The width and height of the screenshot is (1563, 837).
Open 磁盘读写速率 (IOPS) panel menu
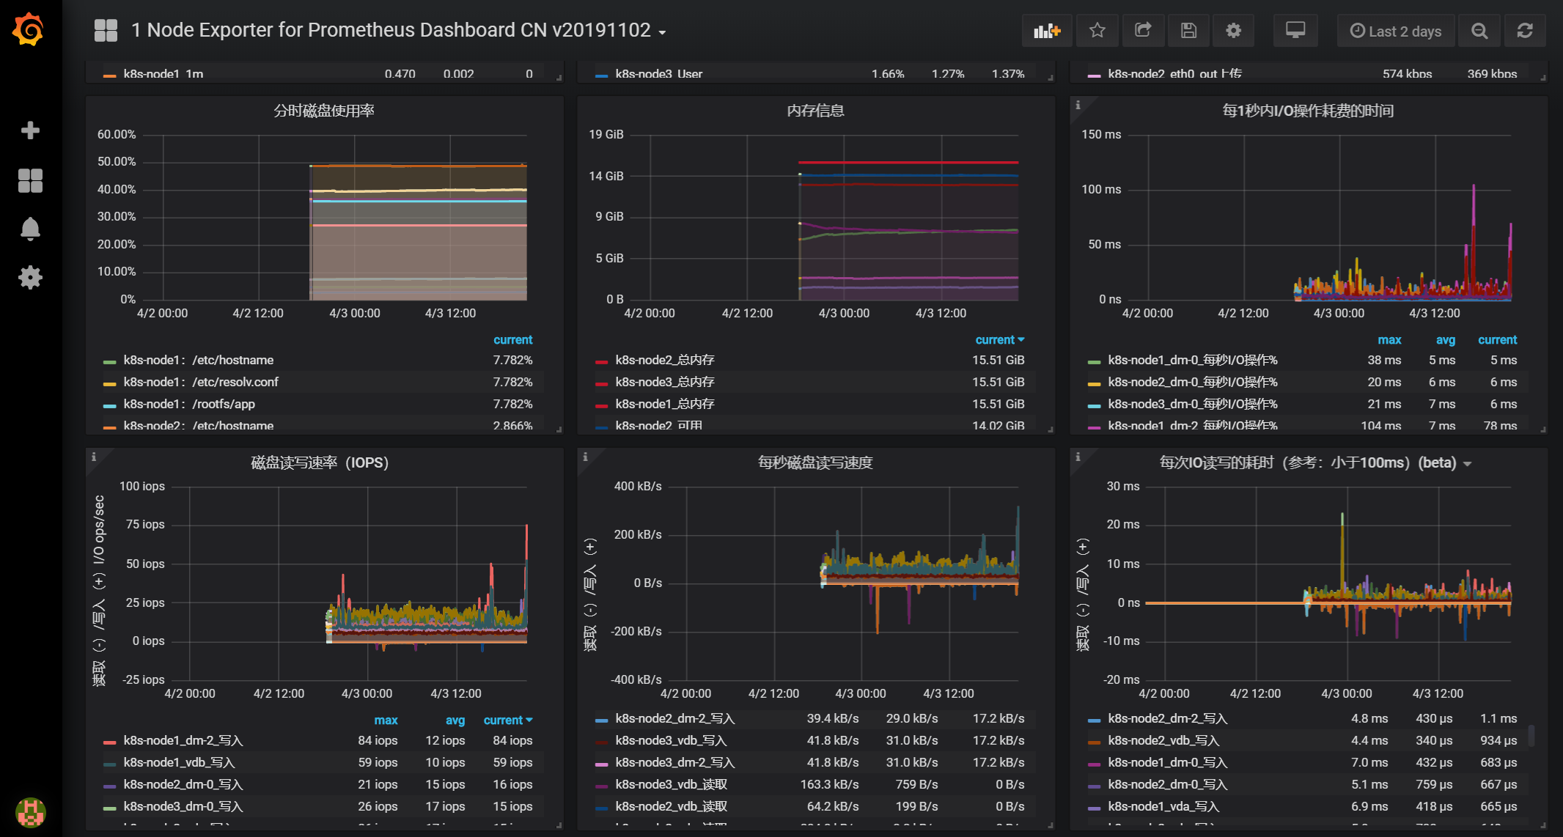(320, 462)
